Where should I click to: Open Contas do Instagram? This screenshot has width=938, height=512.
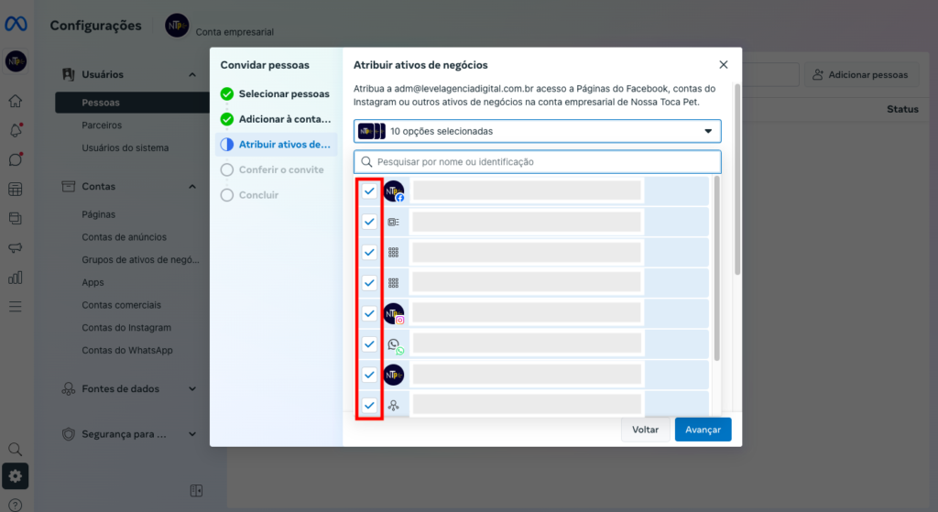pos(126,328)
